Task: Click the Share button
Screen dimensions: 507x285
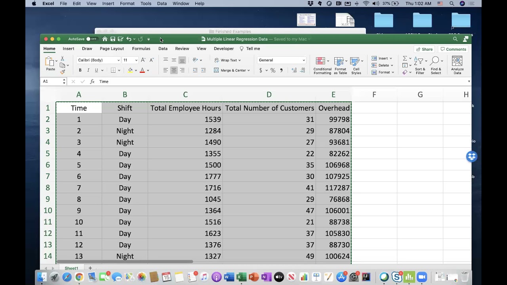Action: point(424,49)
